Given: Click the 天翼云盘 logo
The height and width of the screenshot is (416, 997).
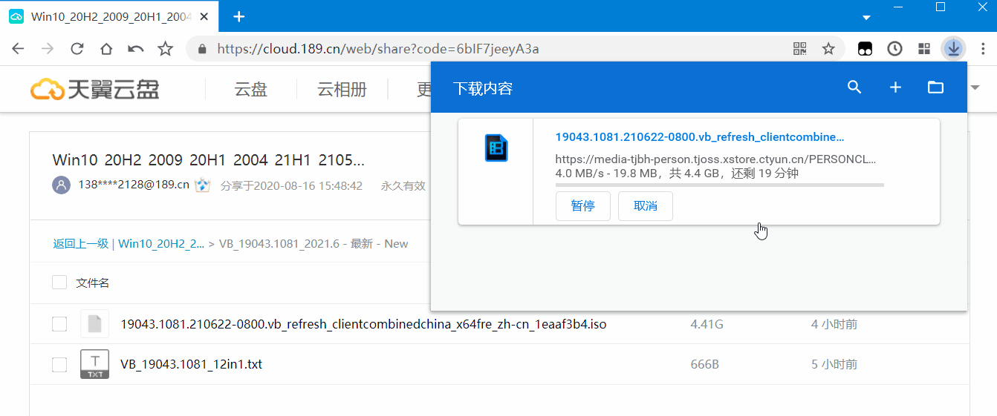Looking at the screenshot, I should pyautogui.click(x=94, y=90).
